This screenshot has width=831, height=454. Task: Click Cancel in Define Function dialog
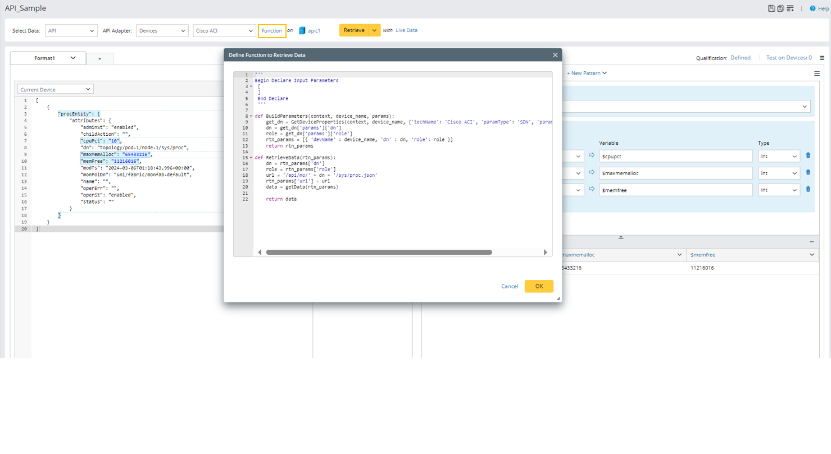pyautogui.click(x=510, y=286)
